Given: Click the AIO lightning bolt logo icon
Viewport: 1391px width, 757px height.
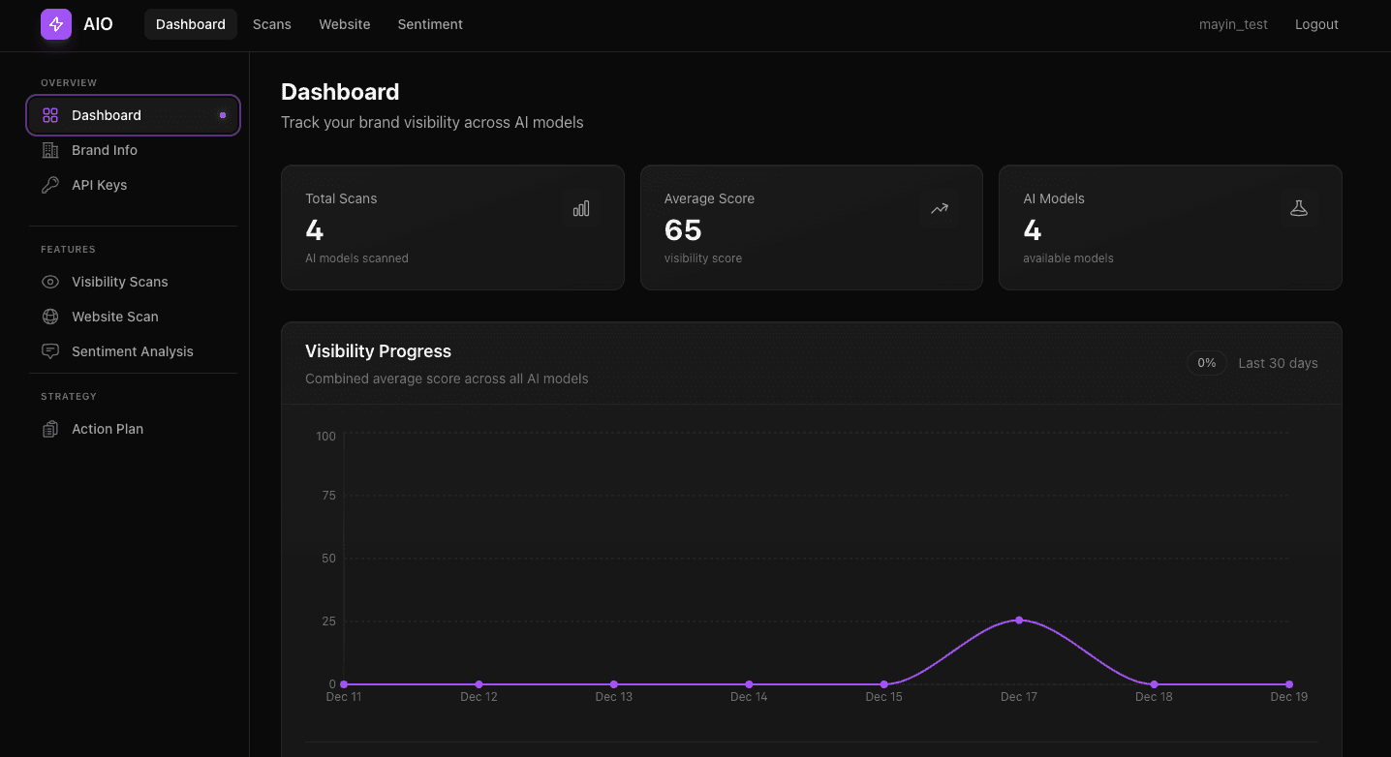Looking at the screenshot, I should [x=55, y=23].
